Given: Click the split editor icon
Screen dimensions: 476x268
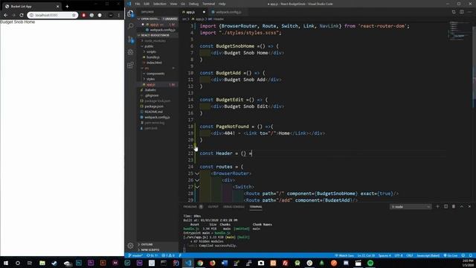Looking at the screenshot, I should [461, 12].
